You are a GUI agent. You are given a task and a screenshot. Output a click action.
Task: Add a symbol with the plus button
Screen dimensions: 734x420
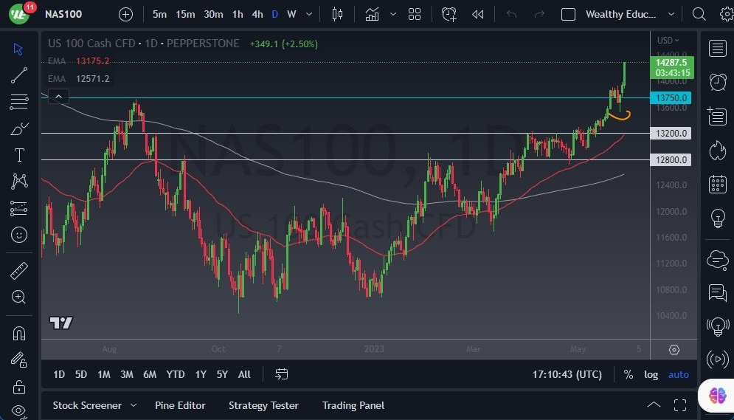[125, 15]
